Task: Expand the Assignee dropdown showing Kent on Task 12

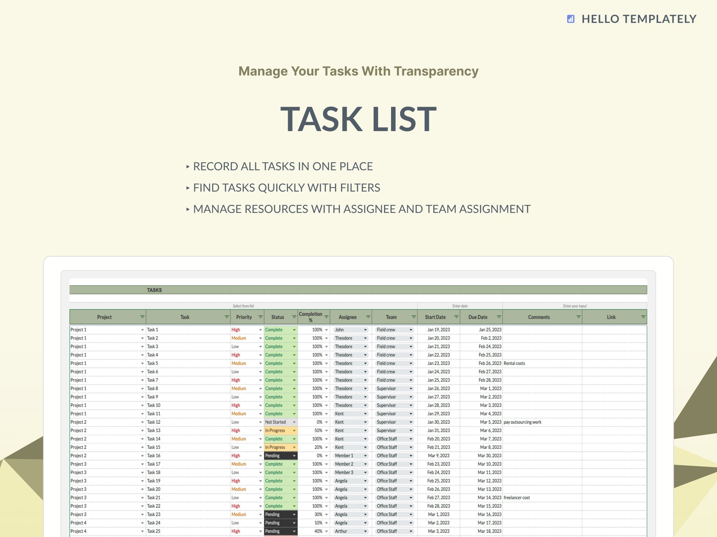Action: click(365, 422)
